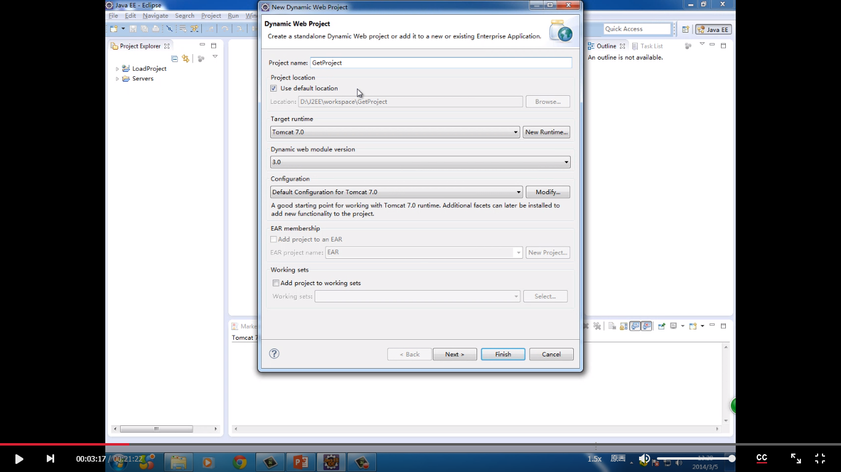The image size is (841, 472).
Task: Select the Outline tab
Action: [x=606, y=46]
